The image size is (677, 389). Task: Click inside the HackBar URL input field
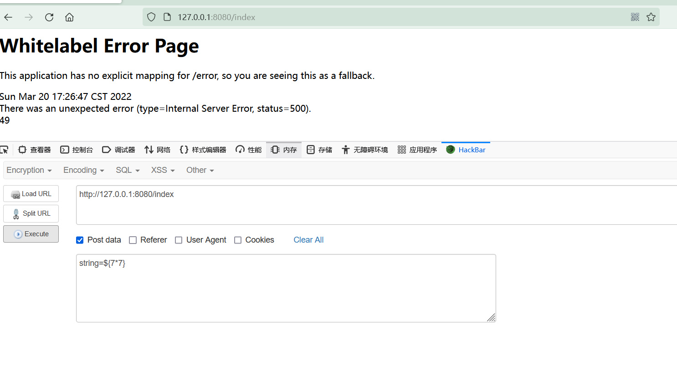(376, 205)
